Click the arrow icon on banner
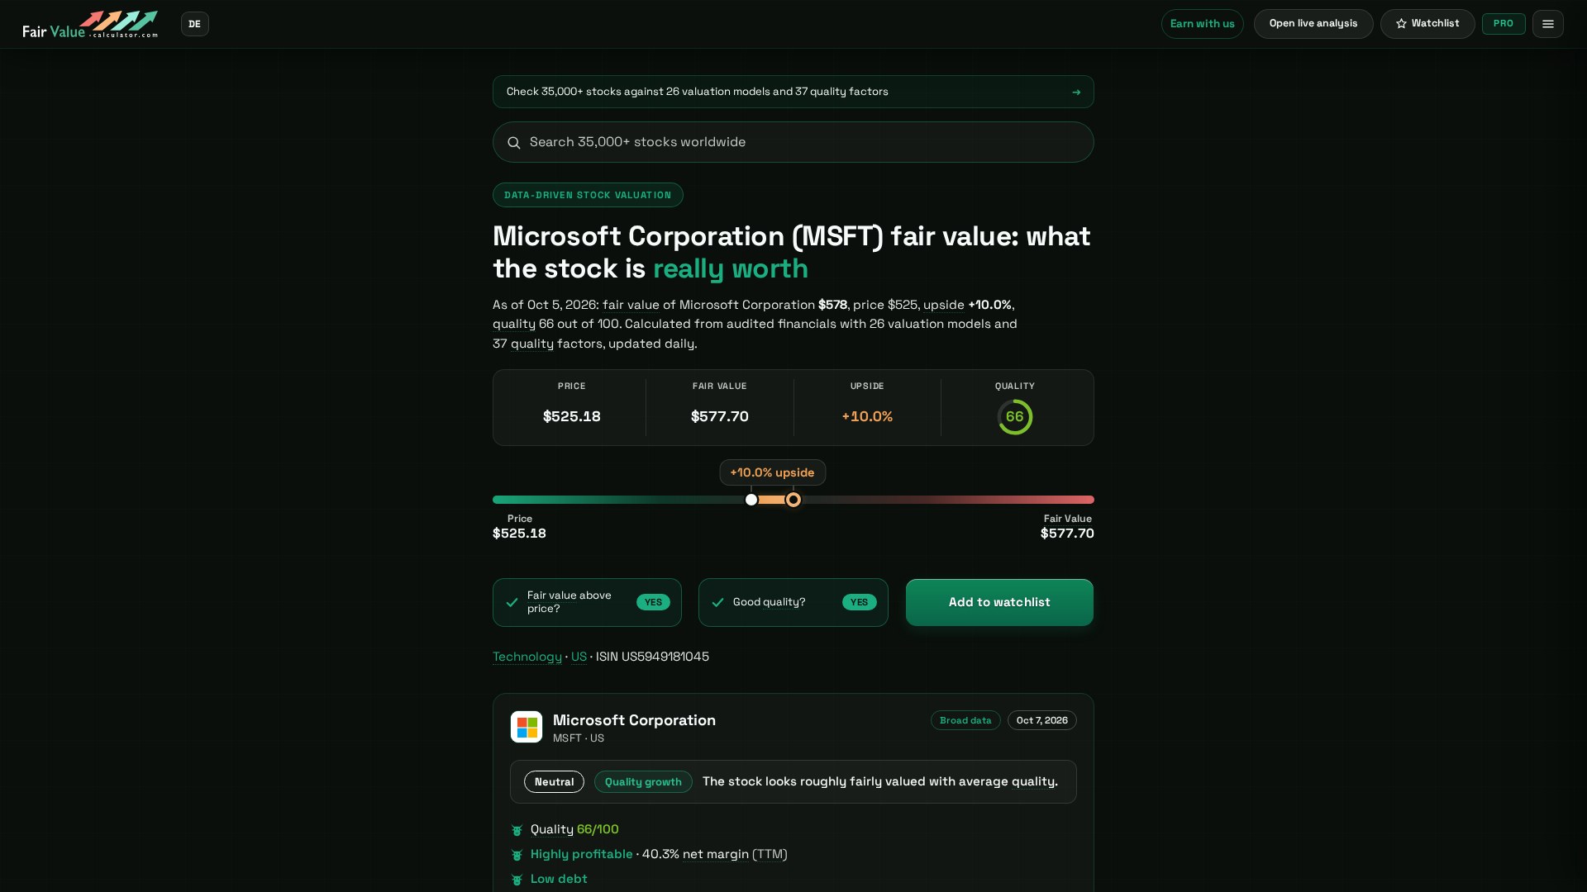Image resolution: width=1587 pixels, height=892 pixels. pyautogui.click(x=1076, y=93)
